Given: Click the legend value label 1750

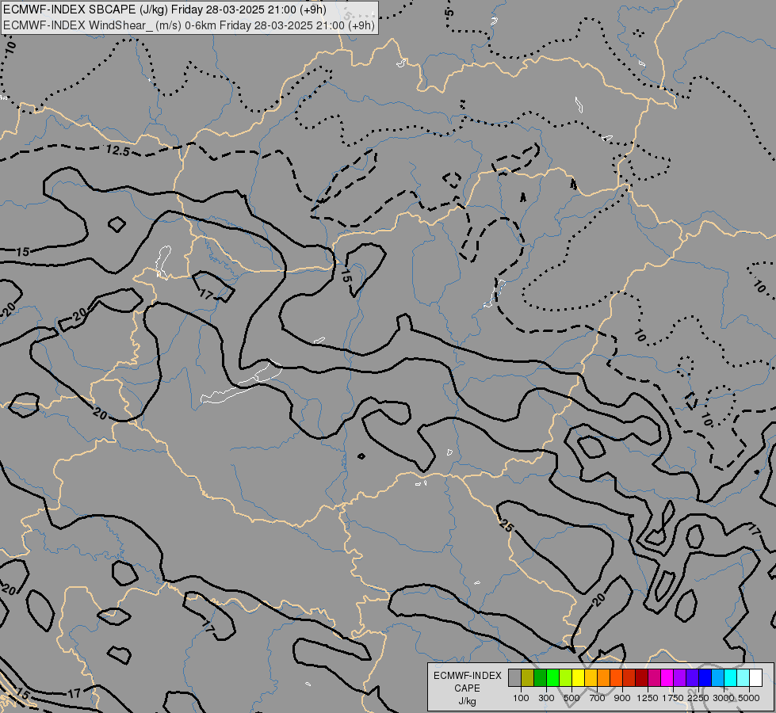Looking at the screenshot, I should pos(673,698).
